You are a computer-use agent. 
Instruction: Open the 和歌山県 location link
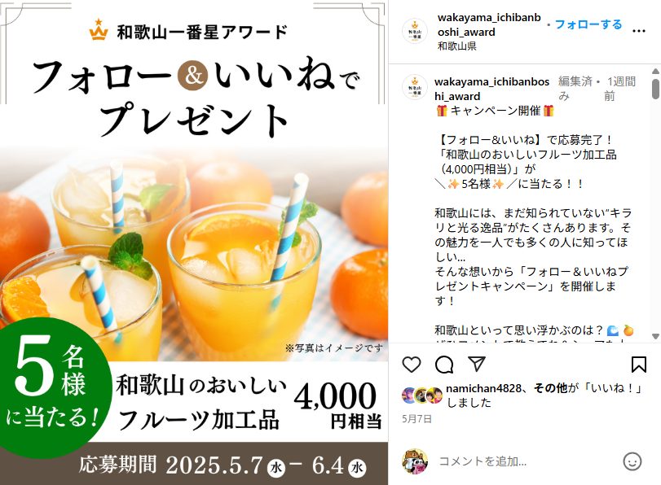(x=457, y=46)
